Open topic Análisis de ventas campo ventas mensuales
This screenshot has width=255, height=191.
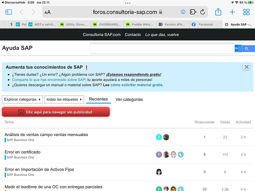point(46,134)
